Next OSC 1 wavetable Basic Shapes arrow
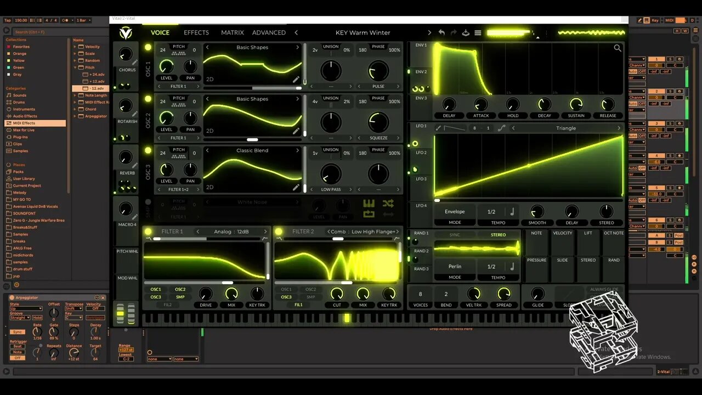 [x=298, y=48]
